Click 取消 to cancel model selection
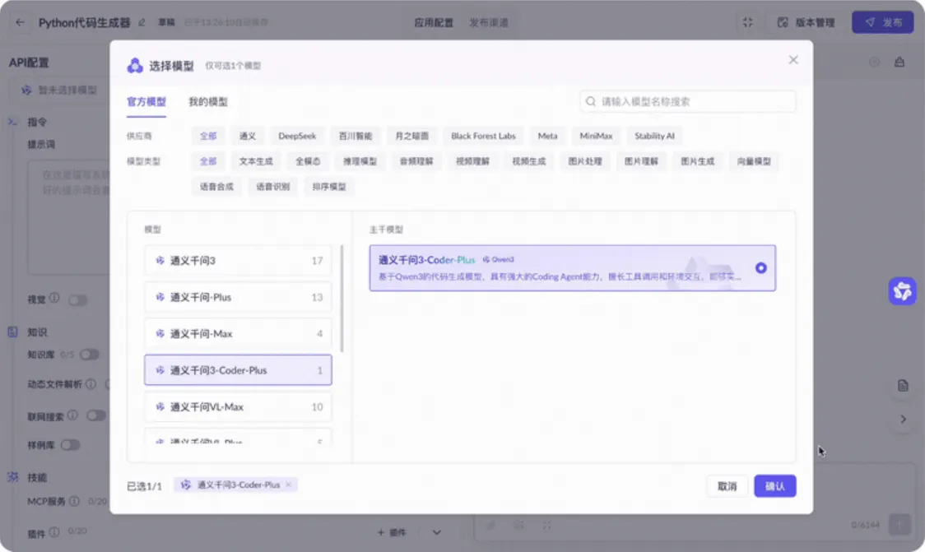The height and width of the screenshot is (552, 925). tap(727, 486)
